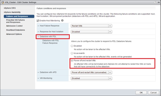This screenshot has height=96, width=161.
Task: Click the cluster icon in dialog title
Action: pos(3,2)
